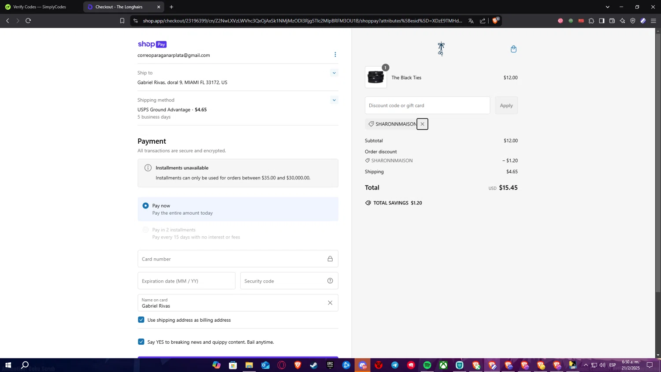Open the shopping bag cart icon
661x372 pixels.
tap(513, 49)
